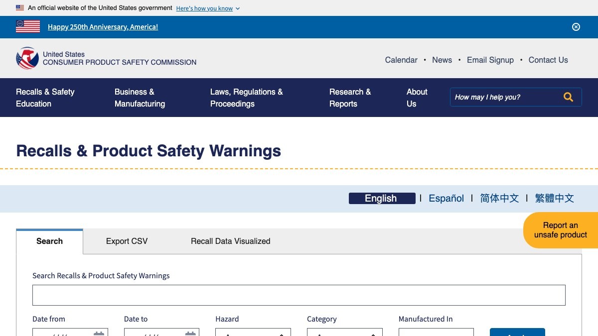
Task: Switch to the Export CSV tab
Action: pyautogui.click(x=127, y=241)
